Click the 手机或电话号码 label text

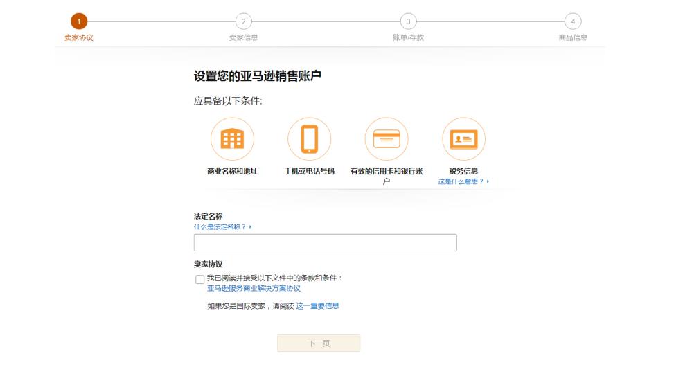pos(309,171)
